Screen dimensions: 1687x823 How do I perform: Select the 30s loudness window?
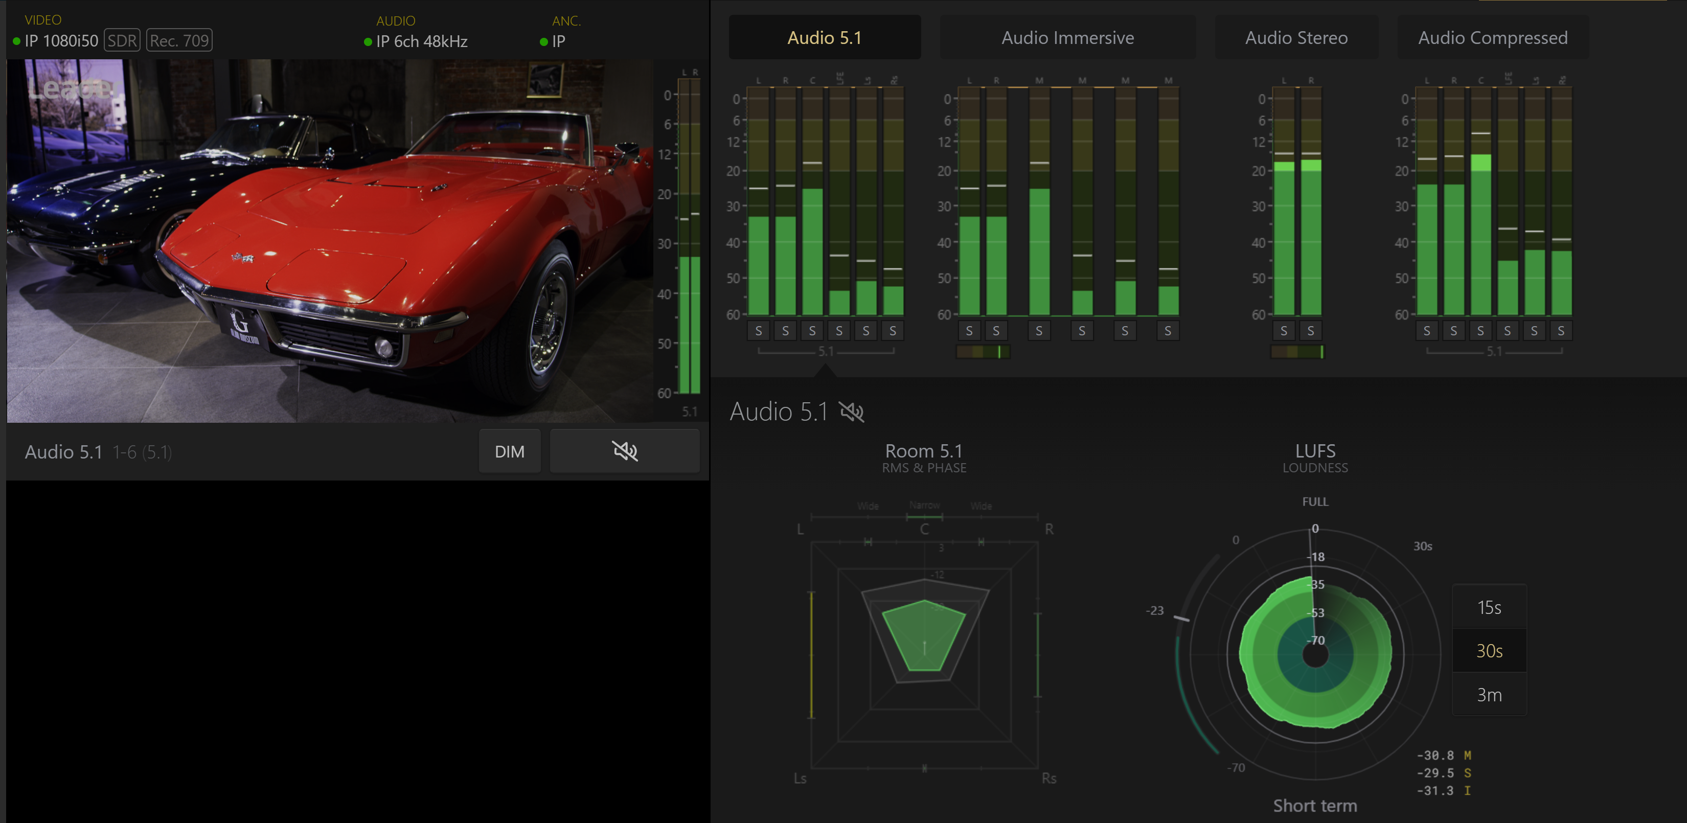[x=1489, y=650]
